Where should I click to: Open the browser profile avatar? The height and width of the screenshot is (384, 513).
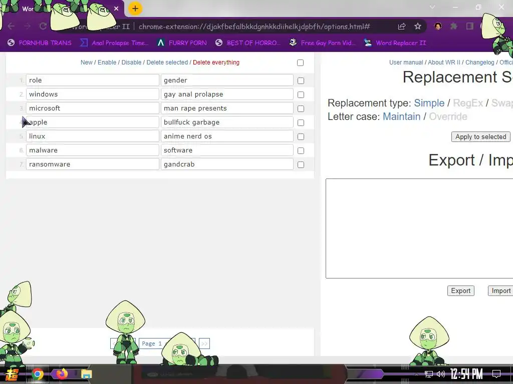[438, 26]
